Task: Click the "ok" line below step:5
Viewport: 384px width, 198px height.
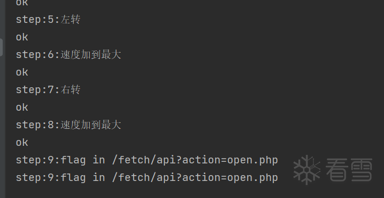Action: click(x=22, y=37)
